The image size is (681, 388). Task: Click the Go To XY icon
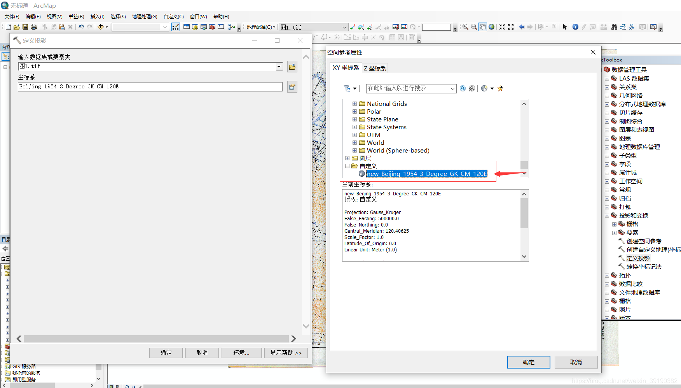632,27
